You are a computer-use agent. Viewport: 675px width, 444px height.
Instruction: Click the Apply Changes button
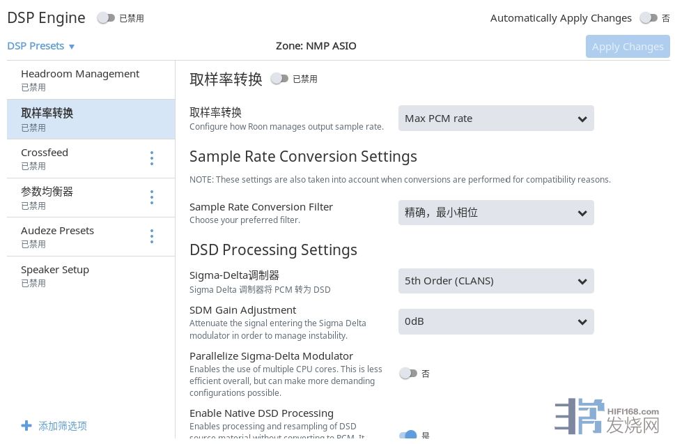pyautogui.click(x=627, y=47)
